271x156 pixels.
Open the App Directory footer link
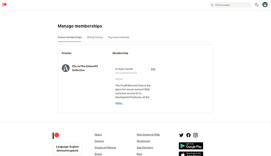(x=145, y=147)
